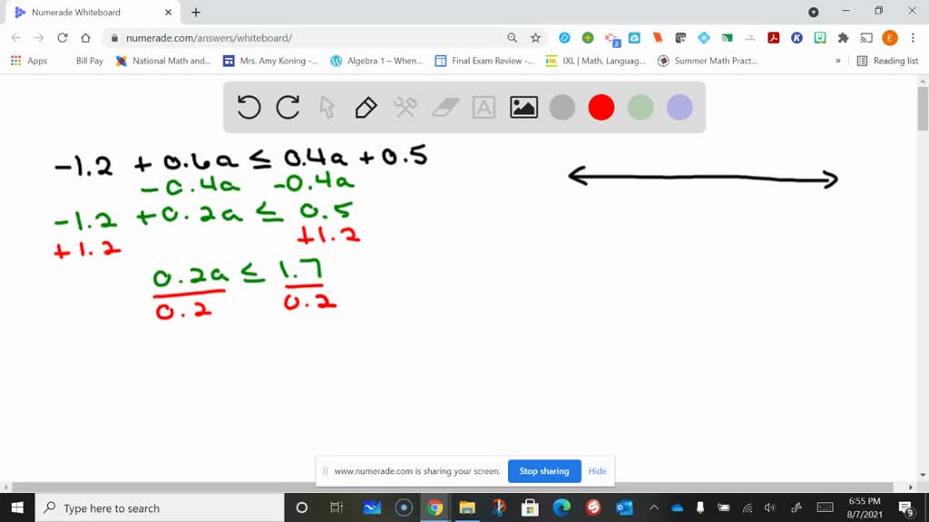Choose the pointer select tool
Viewport: 929px width, 522px height.
327,108
